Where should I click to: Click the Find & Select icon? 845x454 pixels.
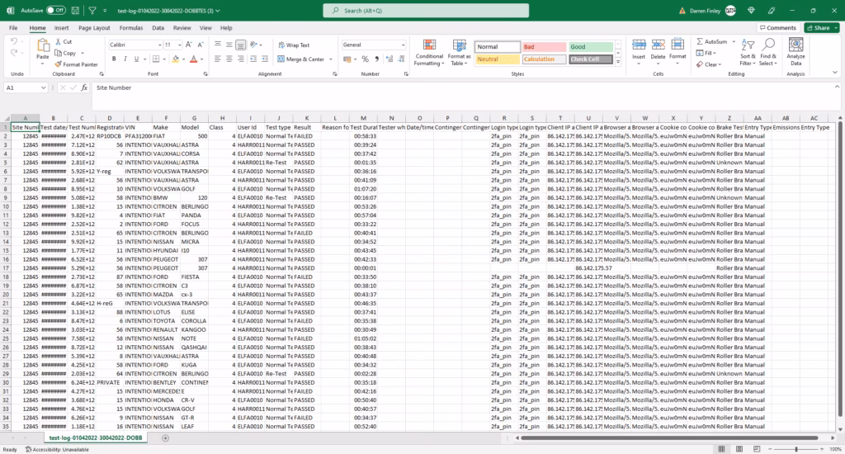(x=767, y=53)
